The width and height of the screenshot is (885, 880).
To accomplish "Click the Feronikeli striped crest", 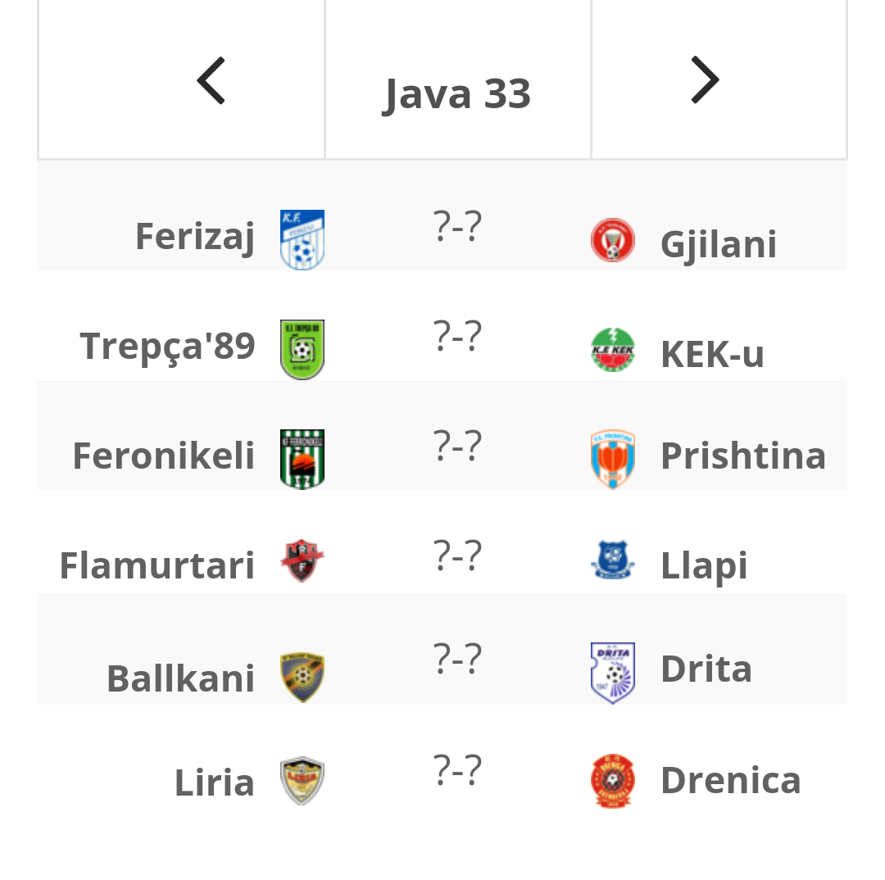I will coord(302,460).
